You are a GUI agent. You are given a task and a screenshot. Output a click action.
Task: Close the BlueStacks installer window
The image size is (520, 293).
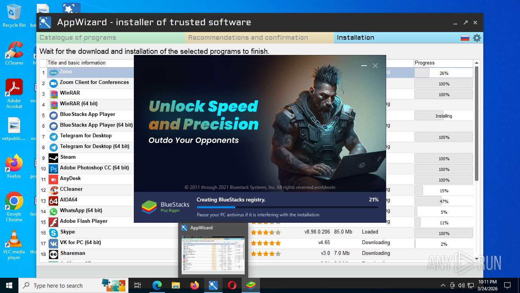(375, 66)
